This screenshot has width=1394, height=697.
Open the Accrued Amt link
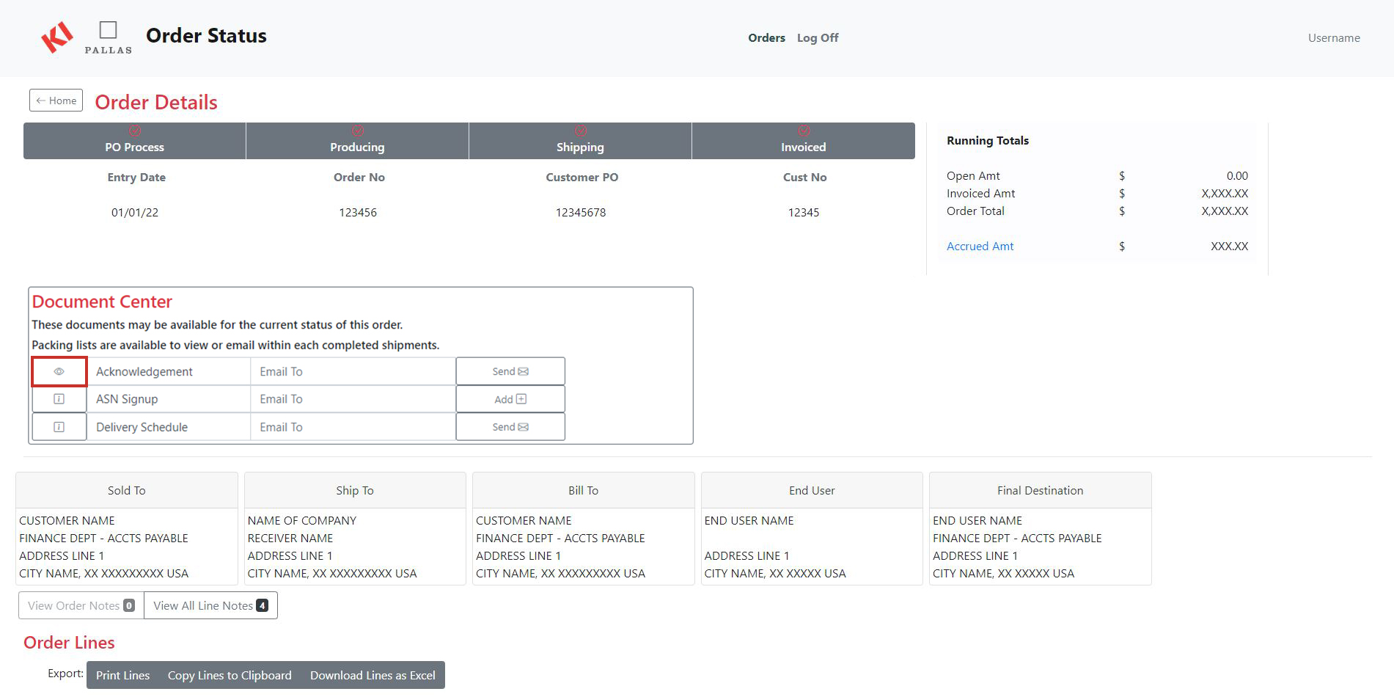tap(980, 246)
